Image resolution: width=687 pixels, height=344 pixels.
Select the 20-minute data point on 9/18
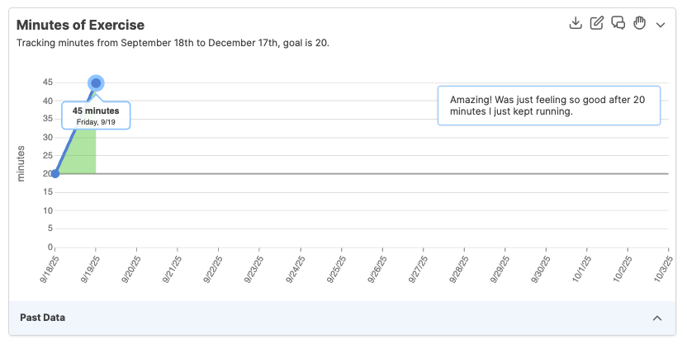point(55,173)
